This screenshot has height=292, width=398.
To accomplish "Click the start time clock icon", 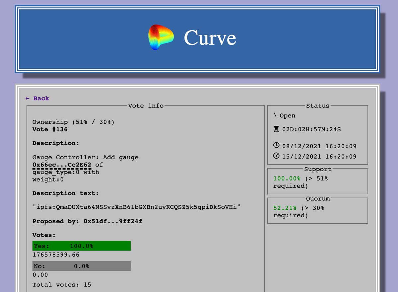I will click(x=276, y=145).
